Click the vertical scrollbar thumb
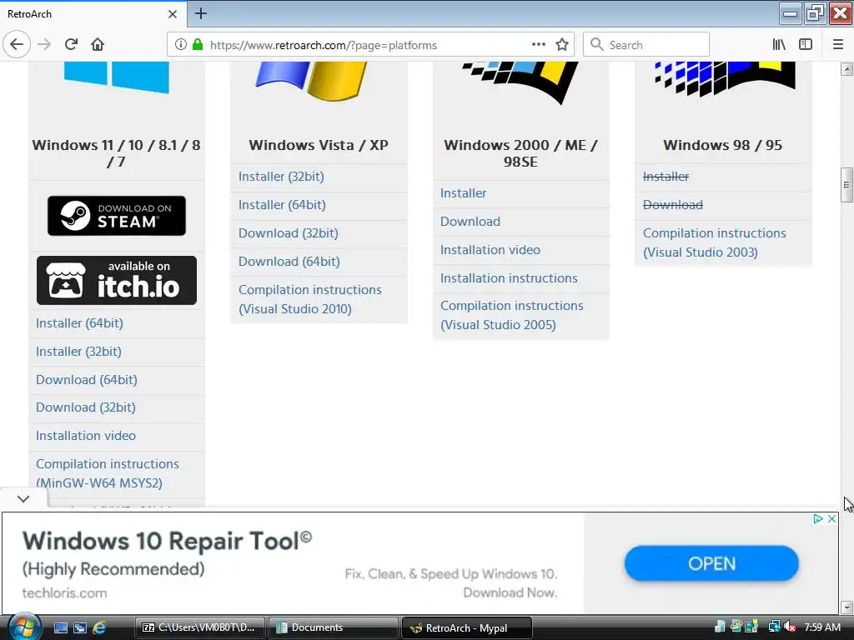Screen dimensions: 854x640 pyautogui.click(x=847, y=184)
